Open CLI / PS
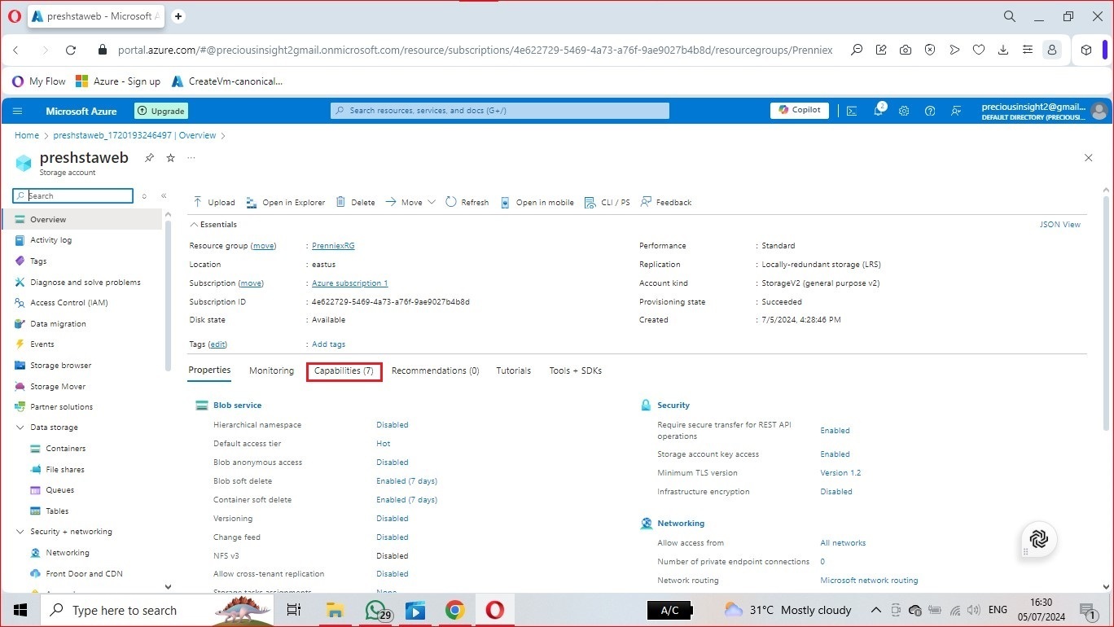Image resolution: width=1114 pixels, height=627 pixels. coord(607,202)
